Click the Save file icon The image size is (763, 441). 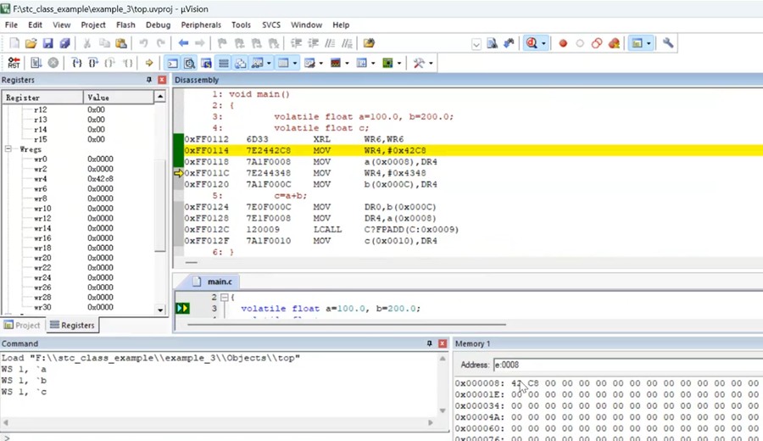pos(48,43)
